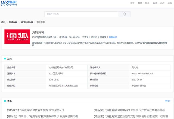
Task: Click approval date value 2020-07-21
Action: (x=137, y=79)
